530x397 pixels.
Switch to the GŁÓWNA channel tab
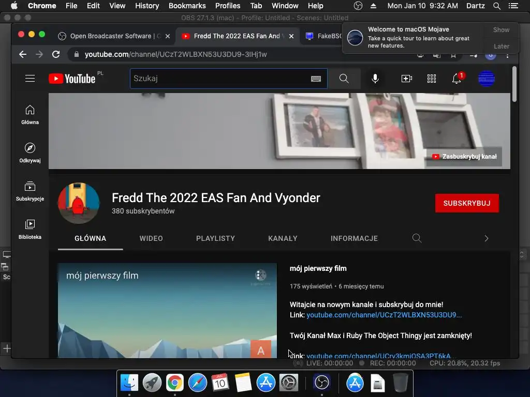(x=90, y=238)
